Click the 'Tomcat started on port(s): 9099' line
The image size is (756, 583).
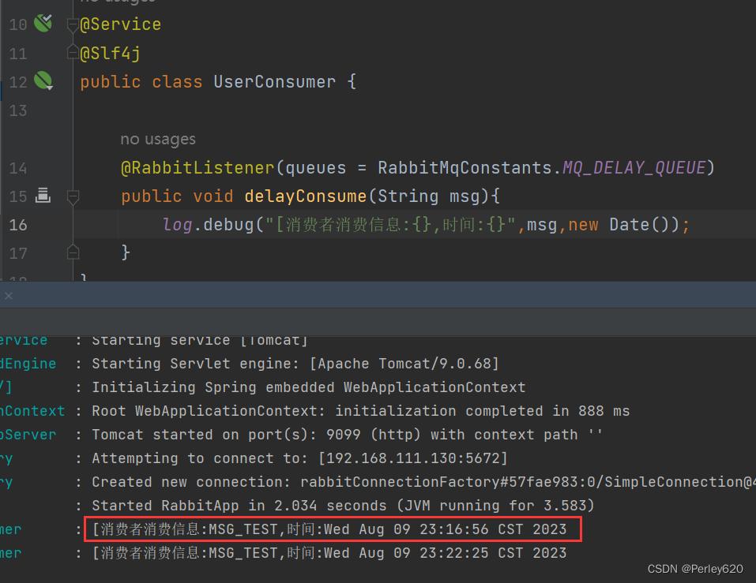click(x=347, y=434)
